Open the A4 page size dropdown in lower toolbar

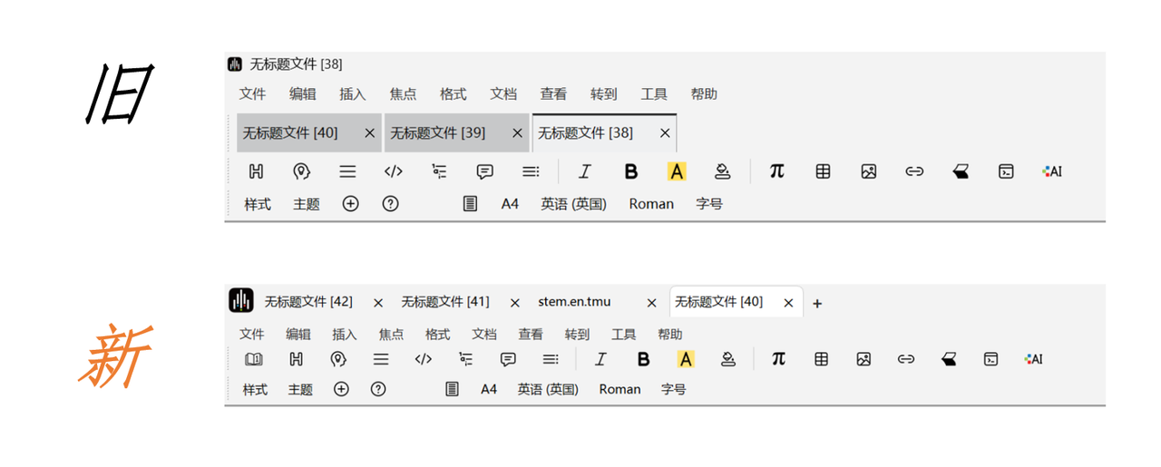coord(489,389)
